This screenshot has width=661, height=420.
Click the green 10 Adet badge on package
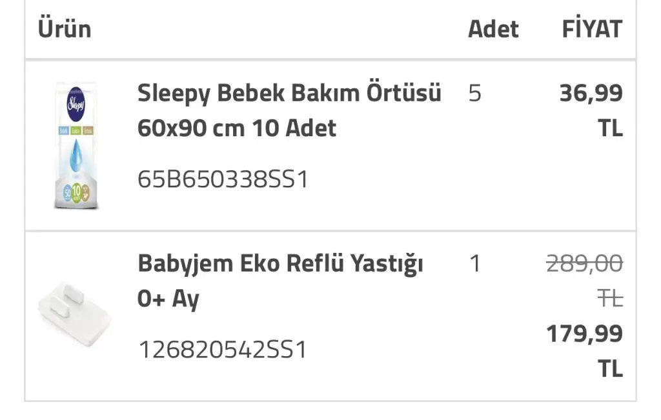click(76, 193)
